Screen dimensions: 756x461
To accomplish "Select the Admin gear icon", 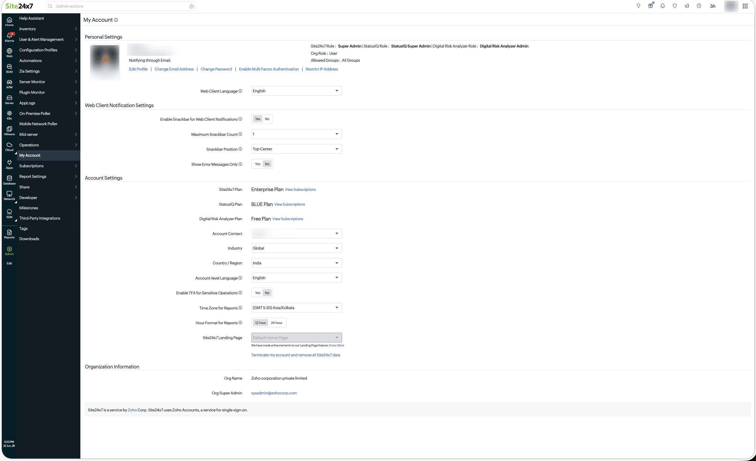I will click(9, 251).
